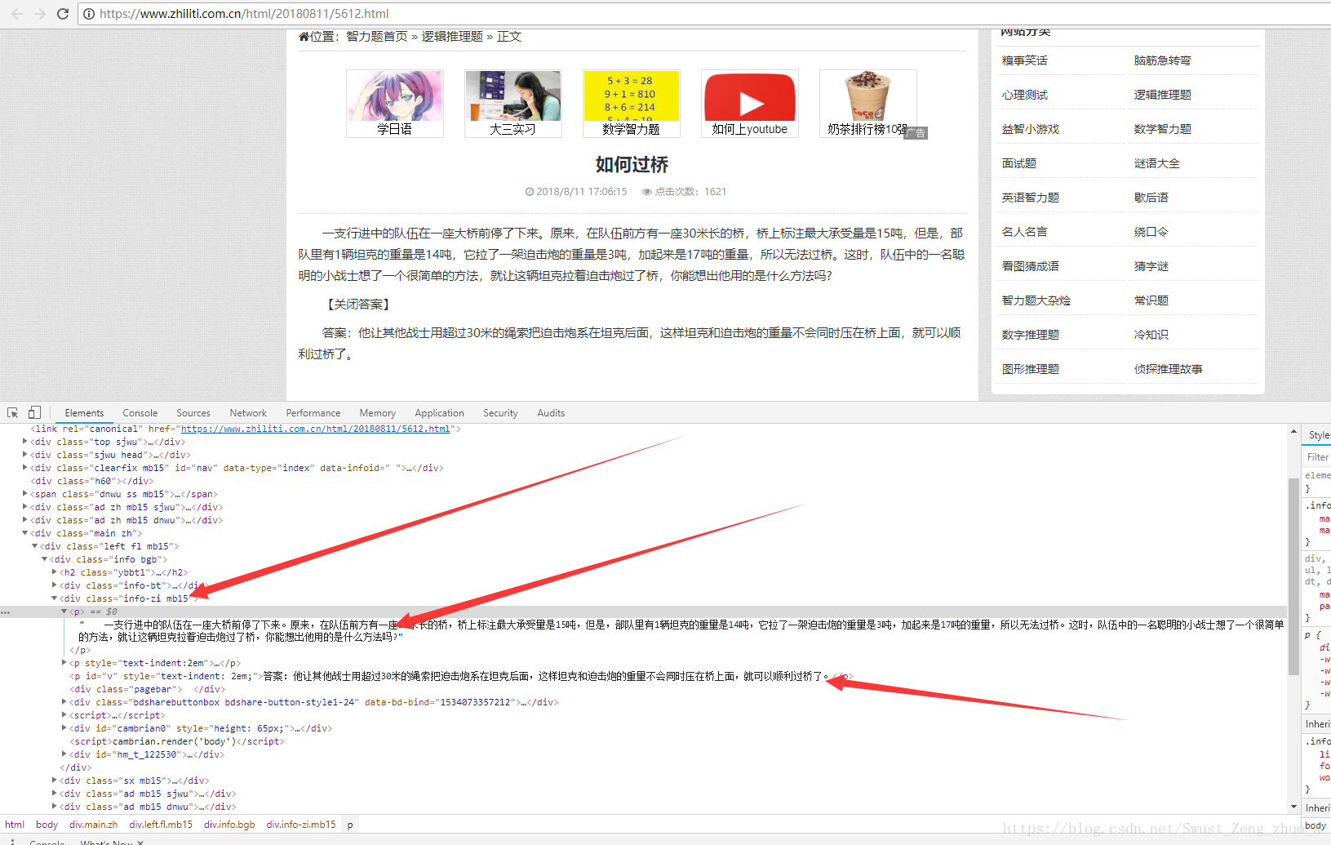This screenshot has width=1331, height=845.
Task: Expand the bdsharebuttonbox div node
Action: 64,702
